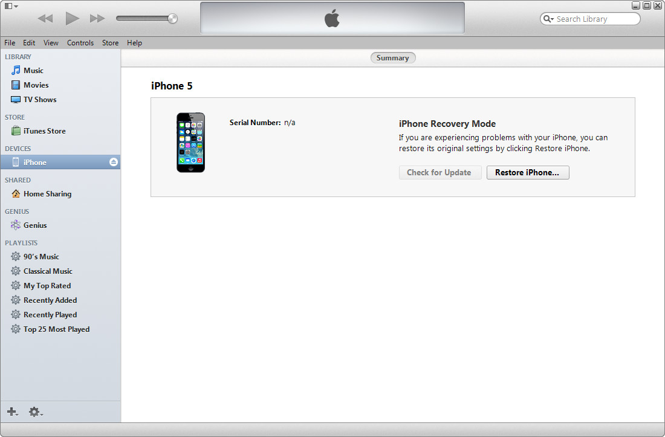Select the iPhone device icon in sidebar
Viewport: 665px width, 437px height.
(16, 162)
